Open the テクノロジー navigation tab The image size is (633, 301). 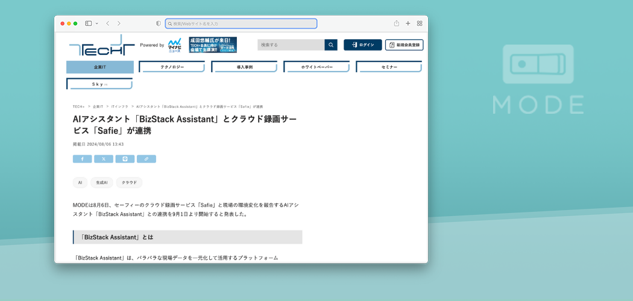(172, 67)
